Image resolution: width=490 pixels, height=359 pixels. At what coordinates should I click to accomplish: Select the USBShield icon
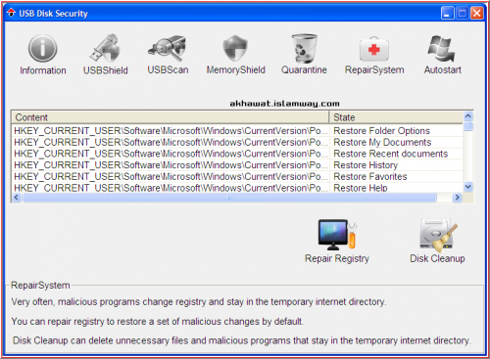tap(106, 48)
